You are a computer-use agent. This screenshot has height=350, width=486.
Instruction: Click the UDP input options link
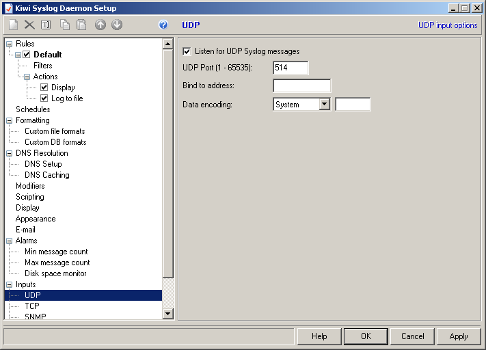448,25
